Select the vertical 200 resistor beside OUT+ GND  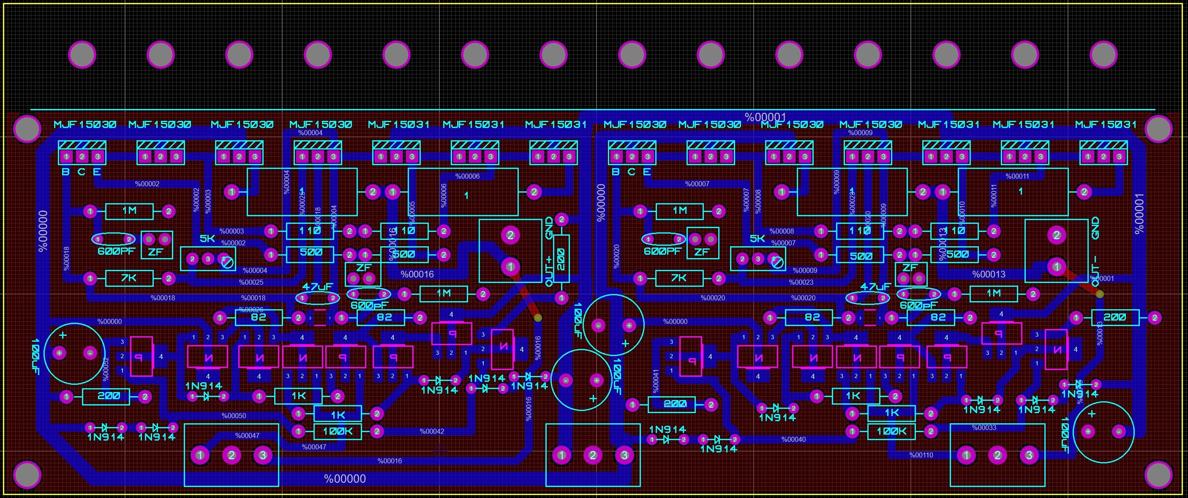point(561,258)
